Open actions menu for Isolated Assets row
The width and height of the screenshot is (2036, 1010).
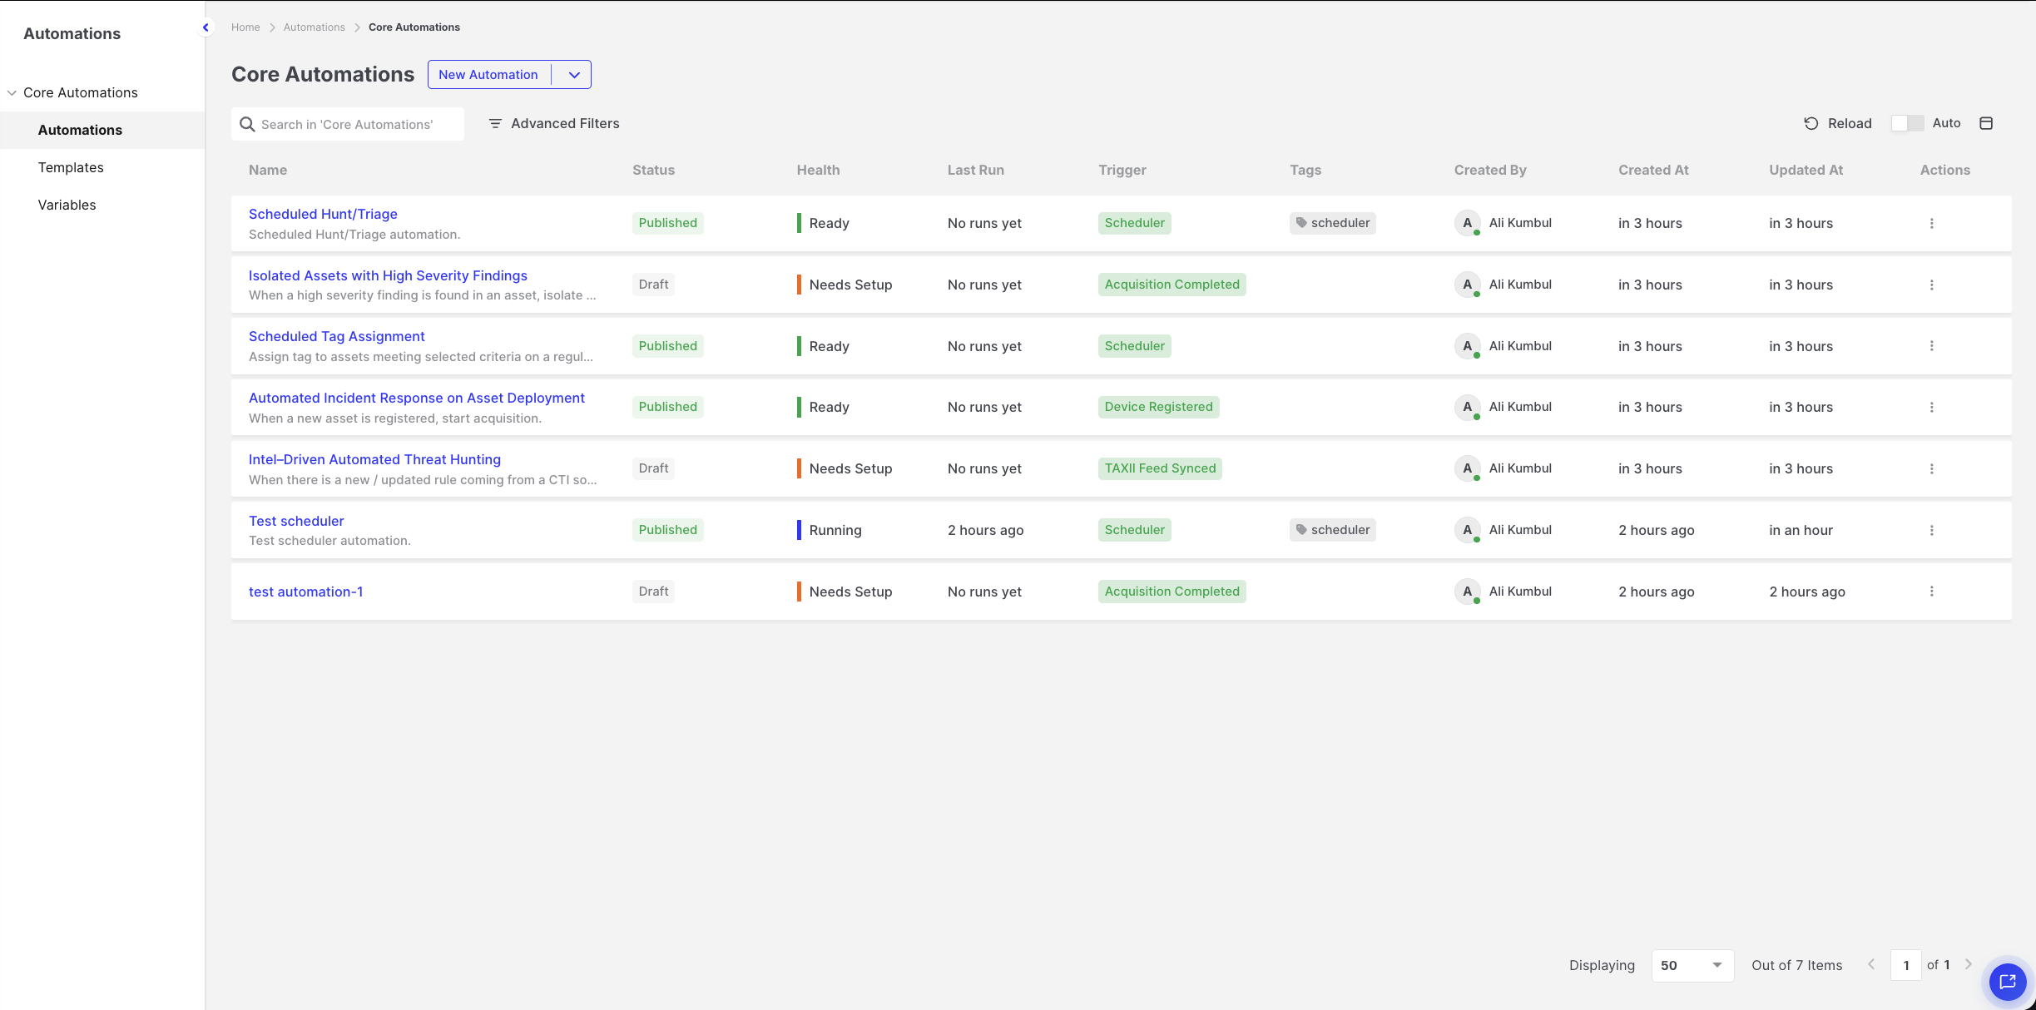(x=1932, y=285)
